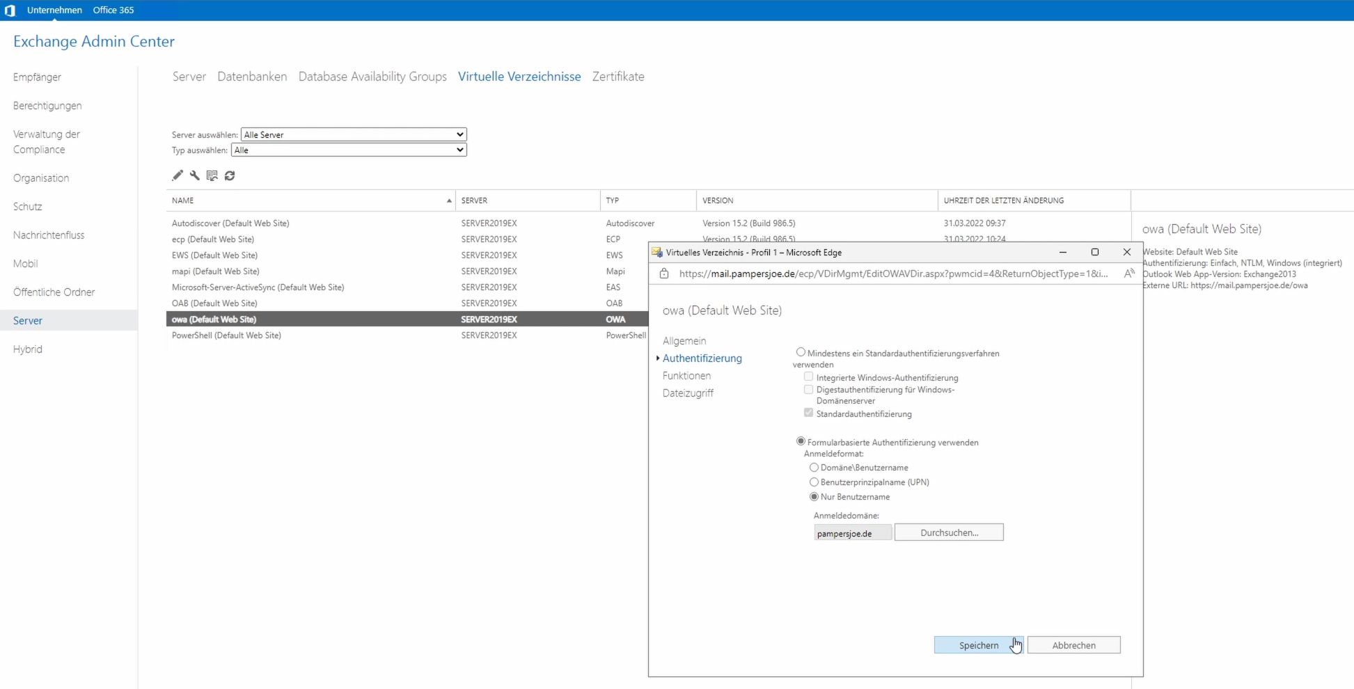This screenshot has height=689, width=1354.
Task: Open the Server tab
Action: click(189, 77)
